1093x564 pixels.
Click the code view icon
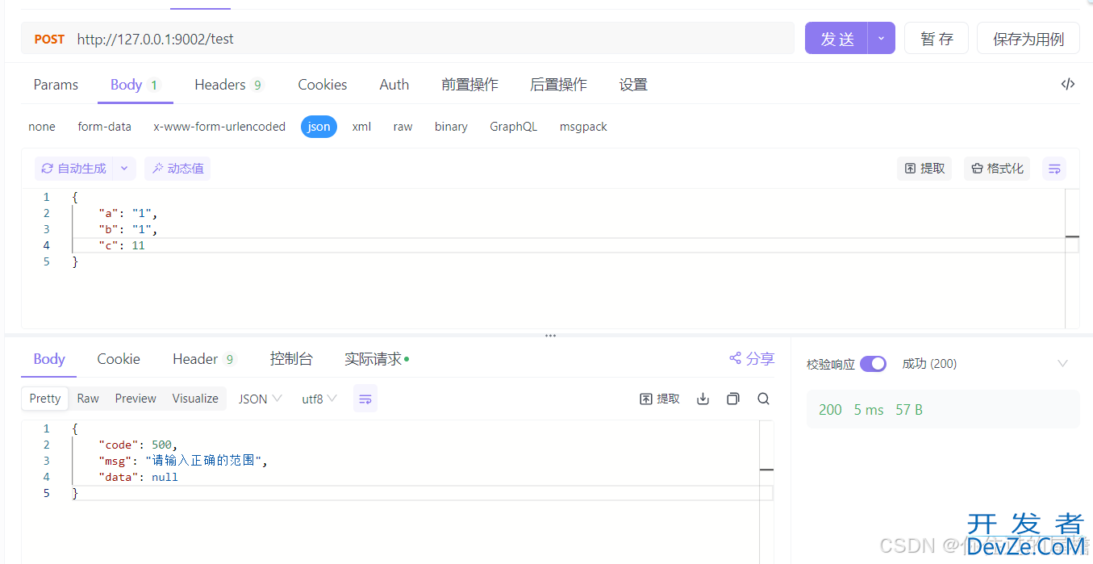(x=1068, y=84)
